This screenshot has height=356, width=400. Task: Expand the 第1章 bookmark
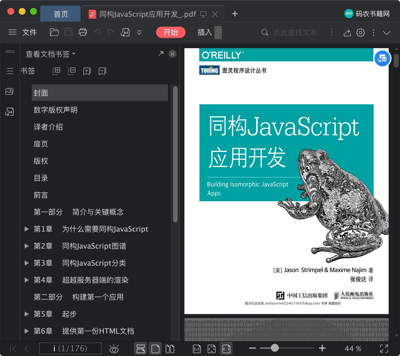pyautogui.click(x=26, y=229)
